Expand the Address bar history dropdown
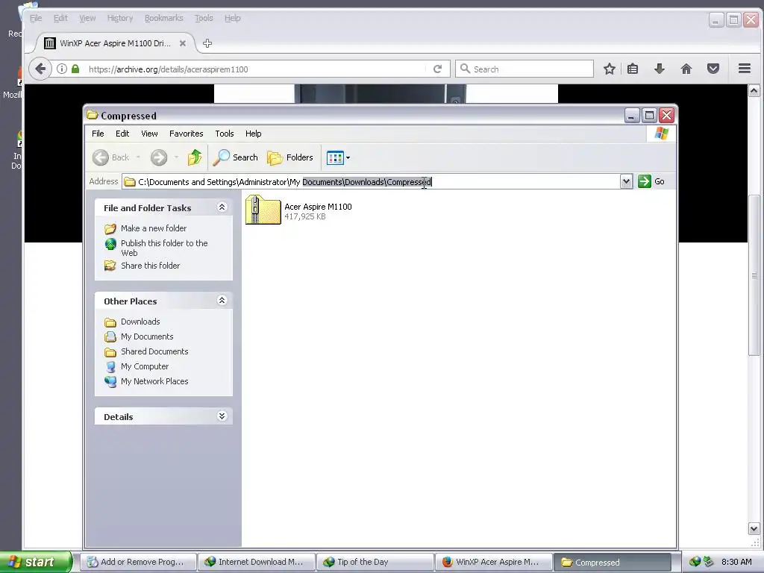 626,181
